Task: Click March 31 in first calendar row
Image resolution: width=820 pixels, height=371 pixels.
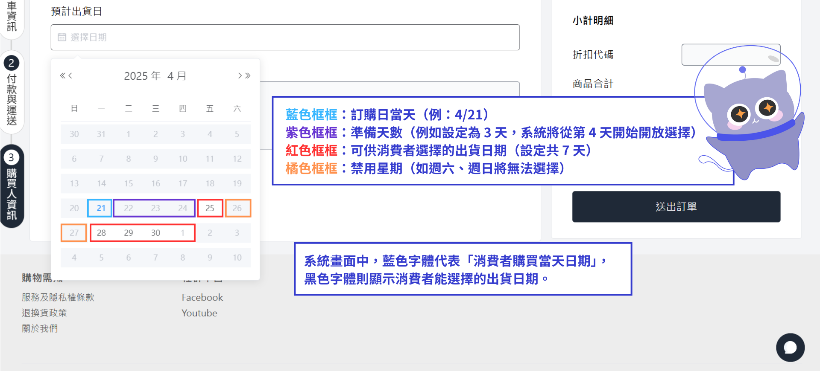Action: click(101, 134)
